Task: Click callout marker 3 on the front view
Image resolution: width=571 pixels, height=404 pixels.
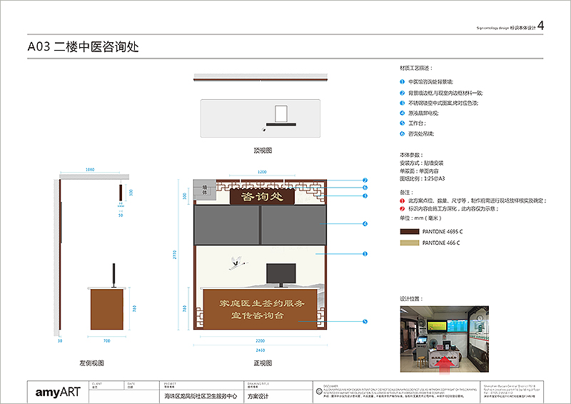Action: pos(365,196)
